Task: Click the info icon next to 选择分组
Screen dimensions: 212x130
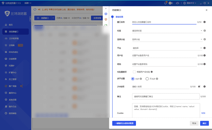Action: 204,39
